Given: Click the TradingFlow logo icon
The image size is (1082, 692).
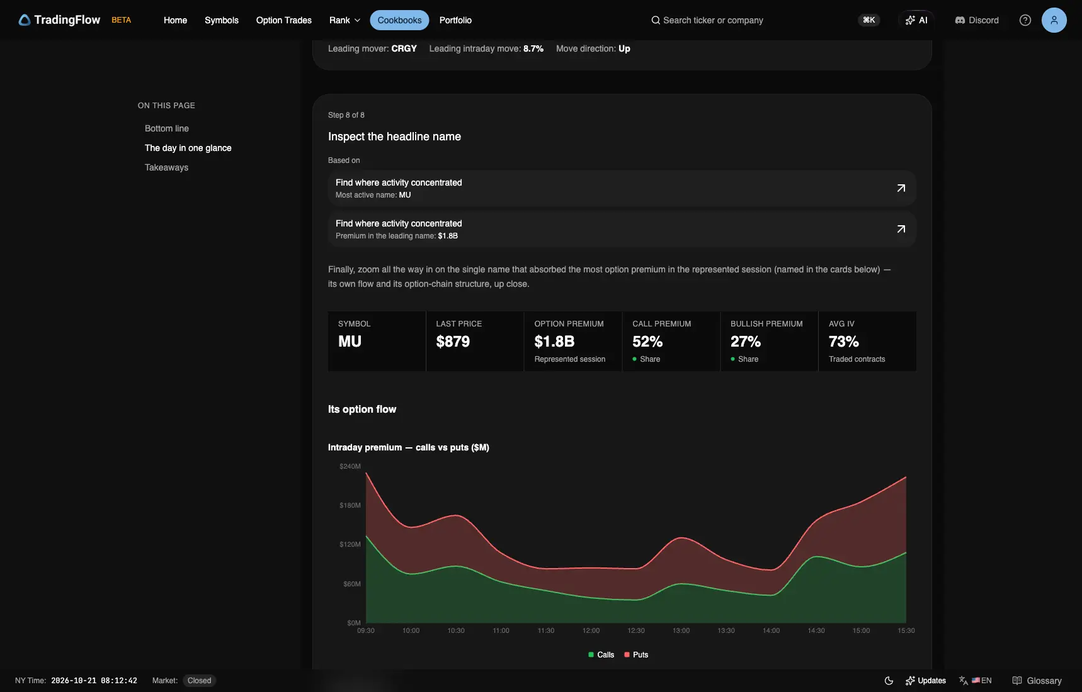Looking at the screenshot, I should tap(24, 20).
